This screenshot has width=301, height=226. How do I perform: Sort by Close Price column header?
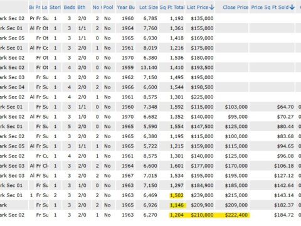[235, 8]
